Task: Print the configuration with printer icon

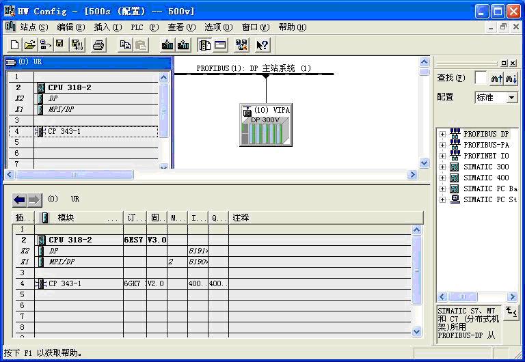Action: (98, 45)
